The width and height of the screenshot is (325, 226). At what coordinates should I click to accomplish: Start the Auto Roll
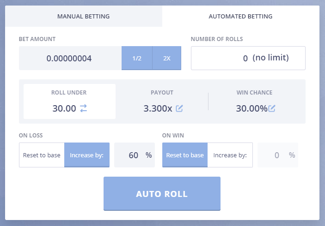[162, 194]
